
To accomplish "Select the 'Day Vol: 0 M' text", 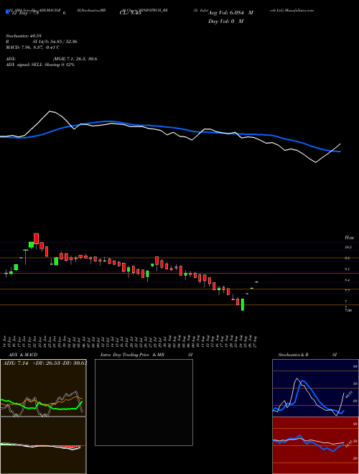I will tap(225, 22).
